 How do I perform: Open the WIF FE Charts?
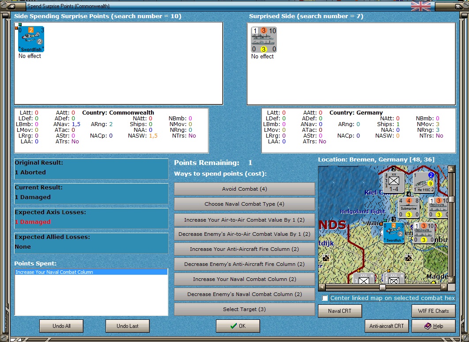433,311
